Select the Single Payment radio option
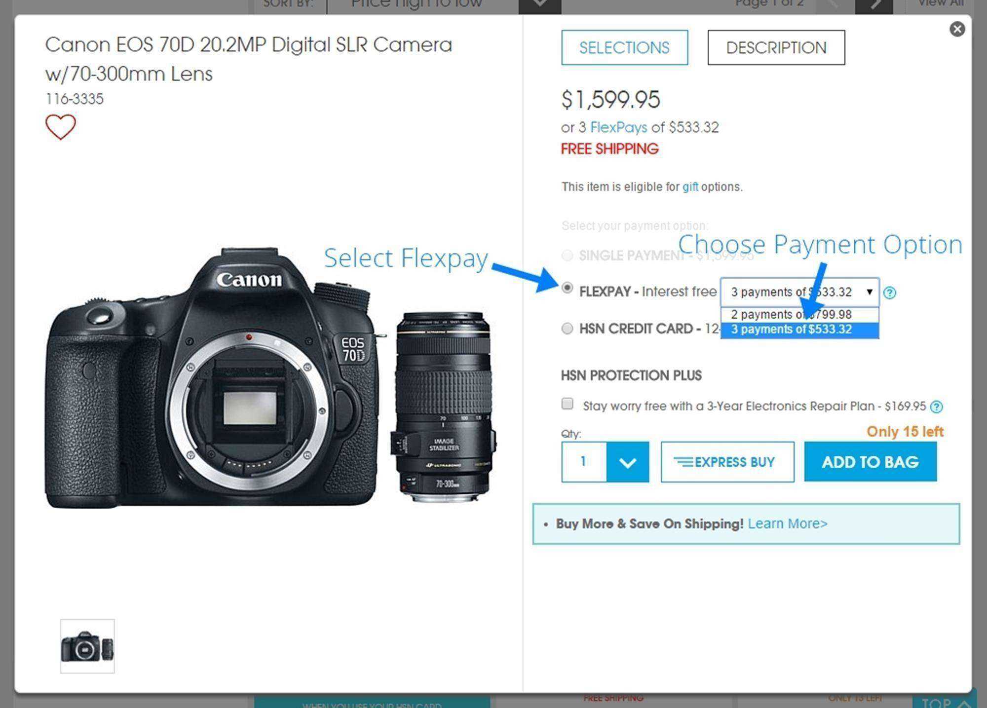Screen dimensions: 987x708 coord(568,255)
